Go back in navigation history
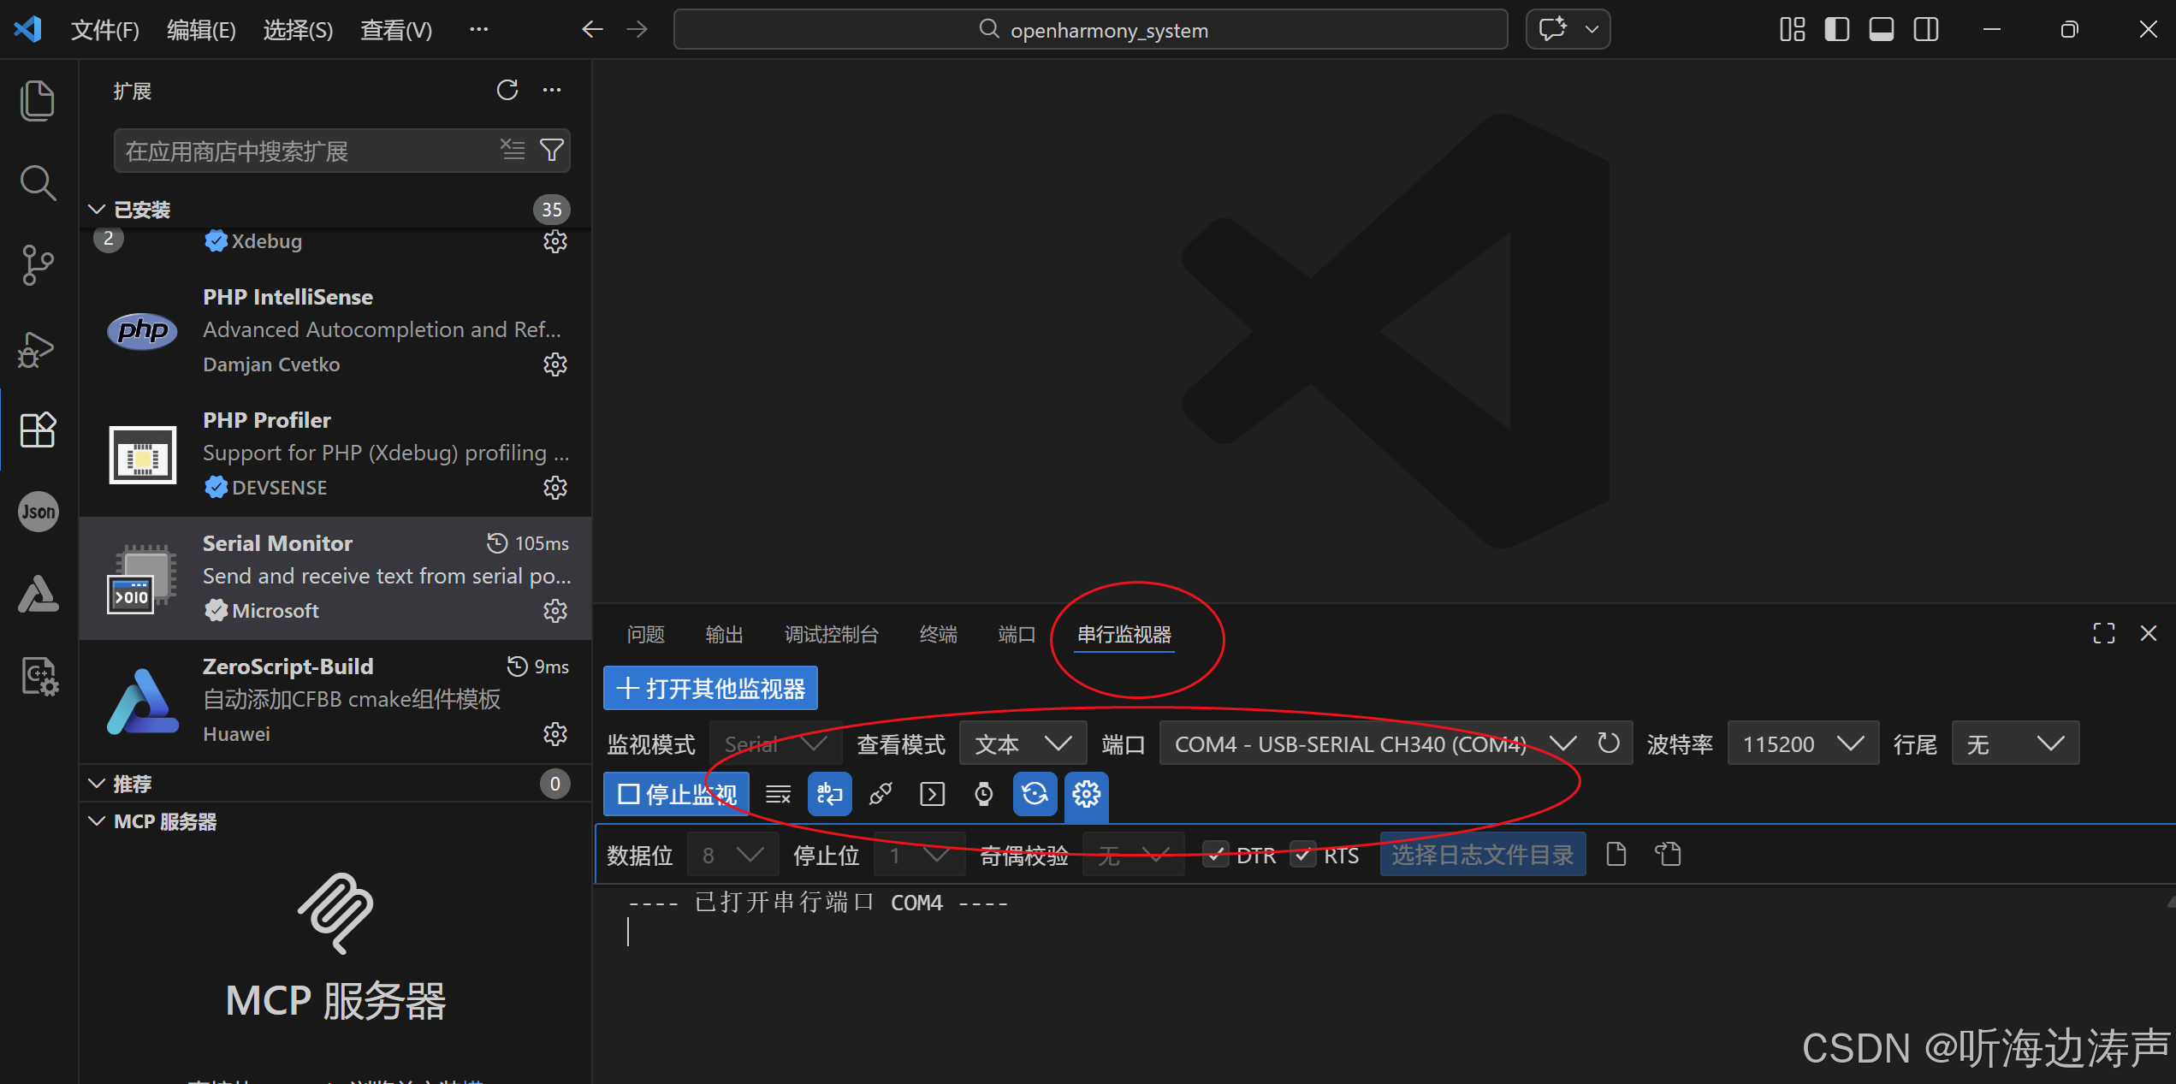The height and width of the screenshot is (1084, 2176). [592, 30]
